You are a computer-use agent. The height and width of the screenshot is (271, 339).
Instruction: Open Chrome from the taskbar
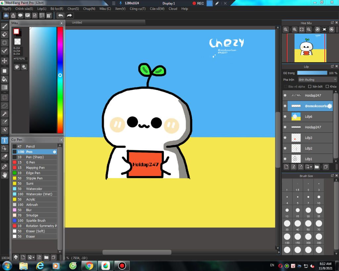89,266
